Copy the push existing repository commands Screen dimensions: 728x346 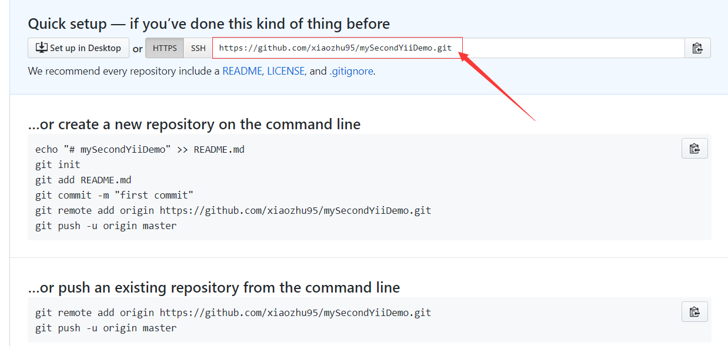[x=694, y=312]
